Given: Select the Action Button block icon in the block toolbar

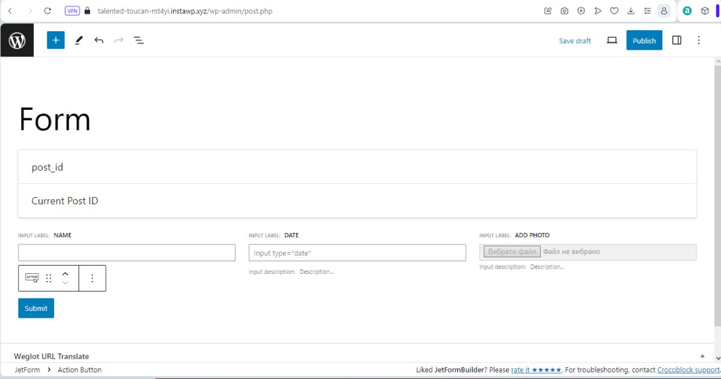Looking at the screenshot, I should (x=31, y=278).
